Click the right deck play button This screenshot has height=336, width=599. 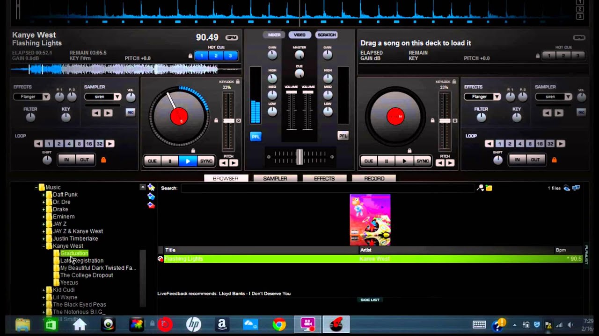click(x=404, y=161)
